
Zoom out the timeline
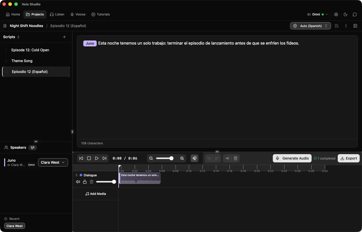pos(151,158)
